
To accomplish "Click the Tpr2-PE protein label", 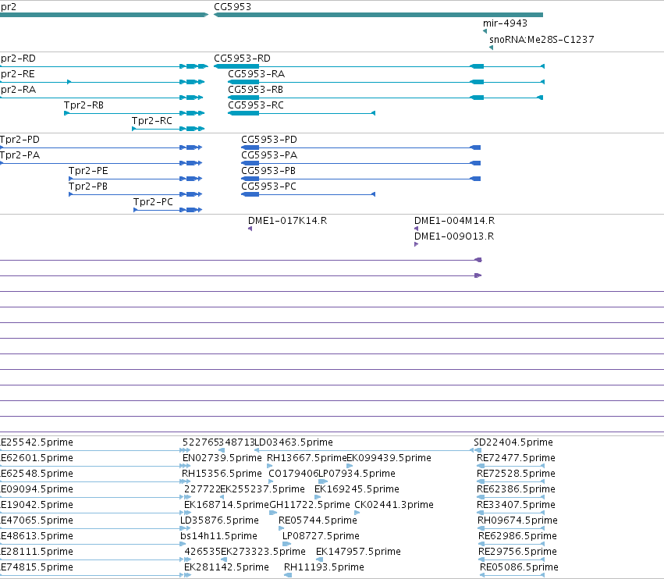I will coord(88,171).
